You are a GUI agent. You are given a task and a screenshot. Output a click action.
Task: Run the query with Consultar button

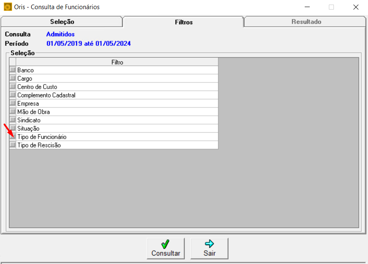point(166,249)
